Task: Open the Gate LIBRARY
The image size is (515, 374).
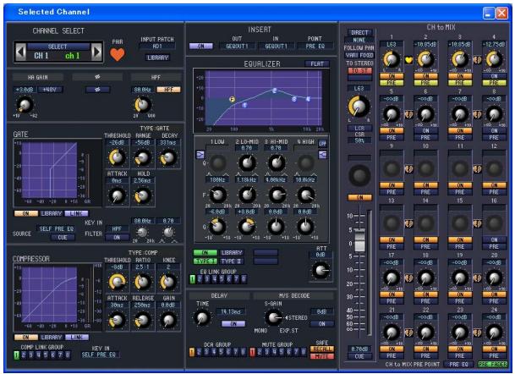Action: [x=52, y=213]
